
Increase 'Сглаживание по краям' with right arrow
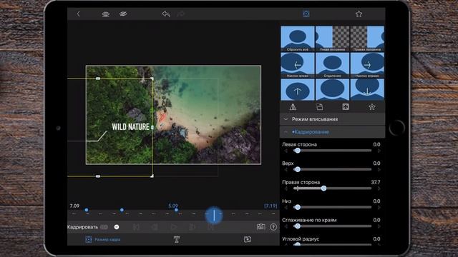click(379, 226)
